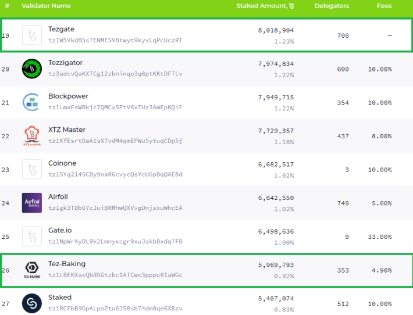This screenshot has height=315, width=413.
Task: Sort by Staked Amount column header
Action: 265,6
